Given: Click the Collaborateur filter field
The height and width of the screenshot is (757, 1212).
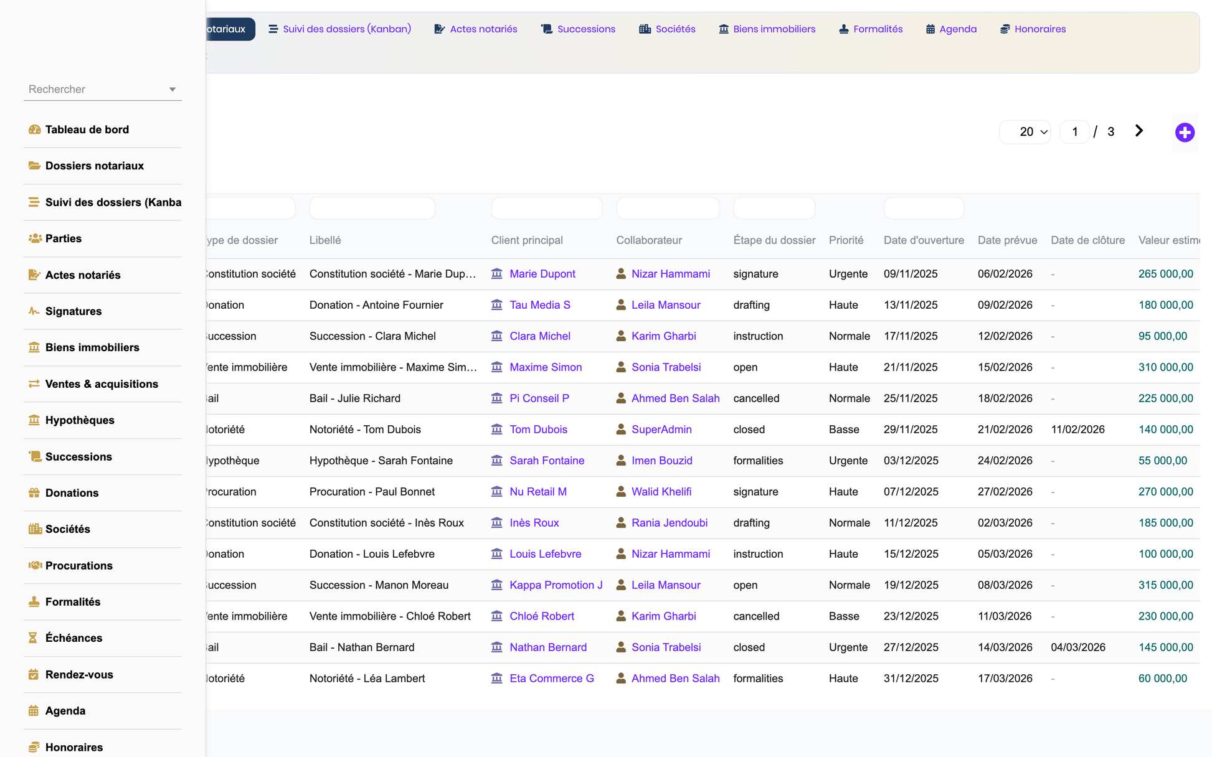Looking at the screenshot, I should (668, 208).
